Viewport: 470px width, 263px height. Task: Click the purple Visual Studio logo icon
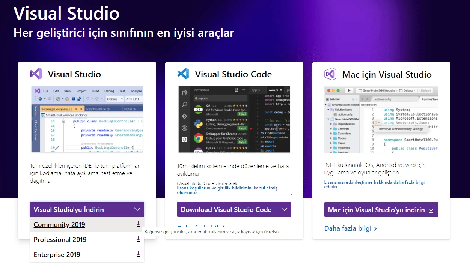36,74
